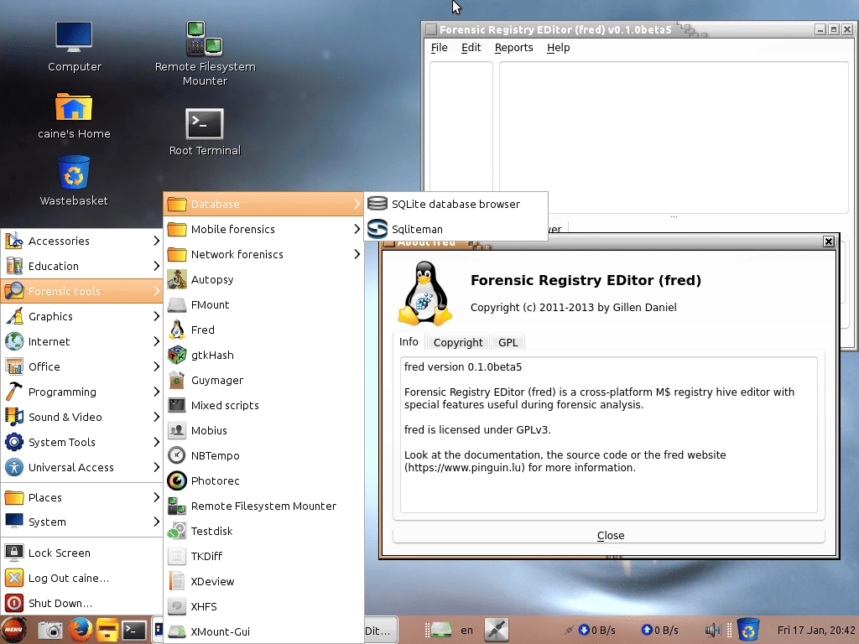Open Sqliteman from Database submenu
This screenshot has height=644, width=859.
(456, 229)
